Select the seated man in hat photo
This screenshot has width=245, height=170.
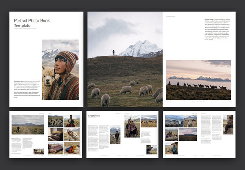coord(228,124)
